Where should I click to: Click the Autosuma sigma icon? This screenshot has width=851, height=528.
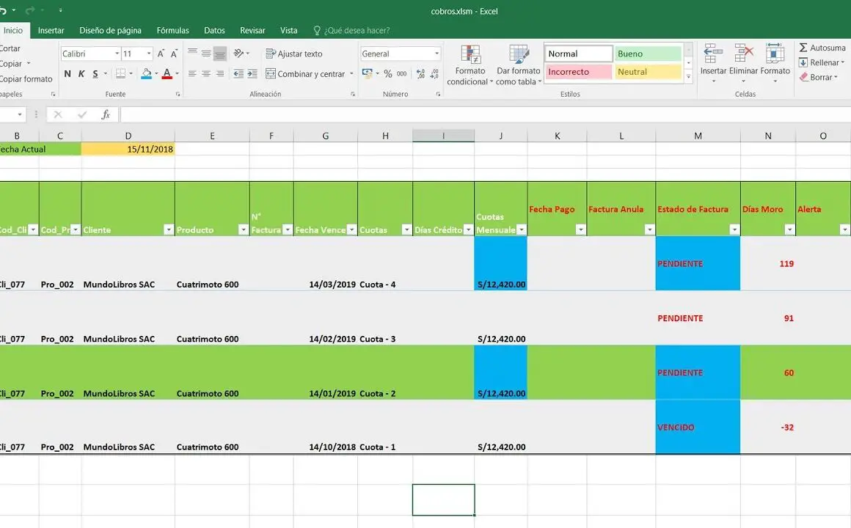(803, 48)
